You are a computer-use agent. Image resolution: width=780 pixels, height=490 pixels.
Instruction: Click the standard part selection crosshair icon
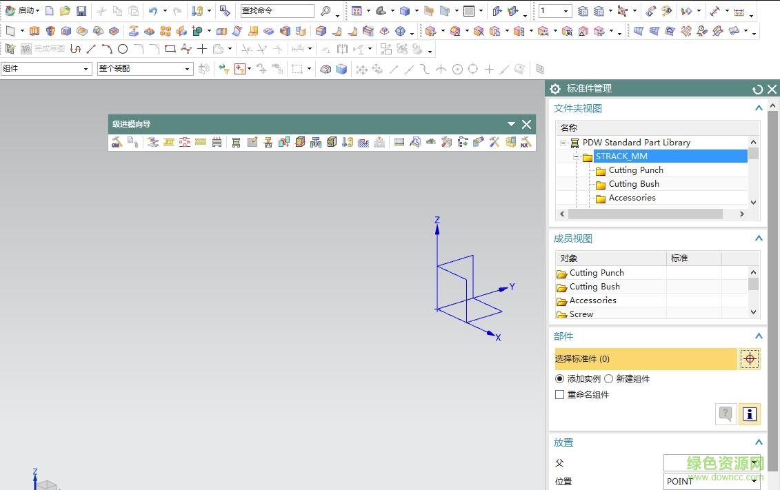pyautogui.click(x=750, y=359)
